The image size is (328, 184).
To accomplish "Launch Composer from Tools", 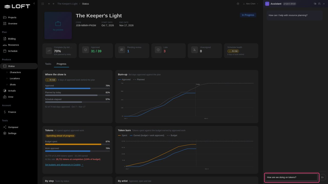I will pos(19,127).
